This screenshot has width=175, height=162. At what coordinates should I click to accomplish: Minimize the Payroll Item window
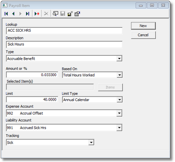pyautogui.click(x=141, y=5)
